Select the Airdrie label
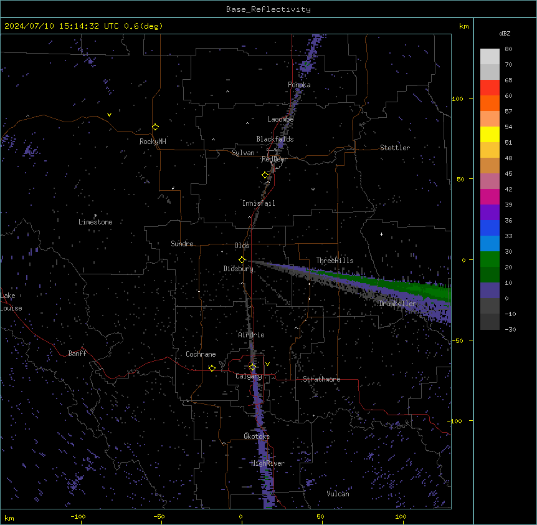The width and height of the screenshot is (537, 525). coord(252,335)
